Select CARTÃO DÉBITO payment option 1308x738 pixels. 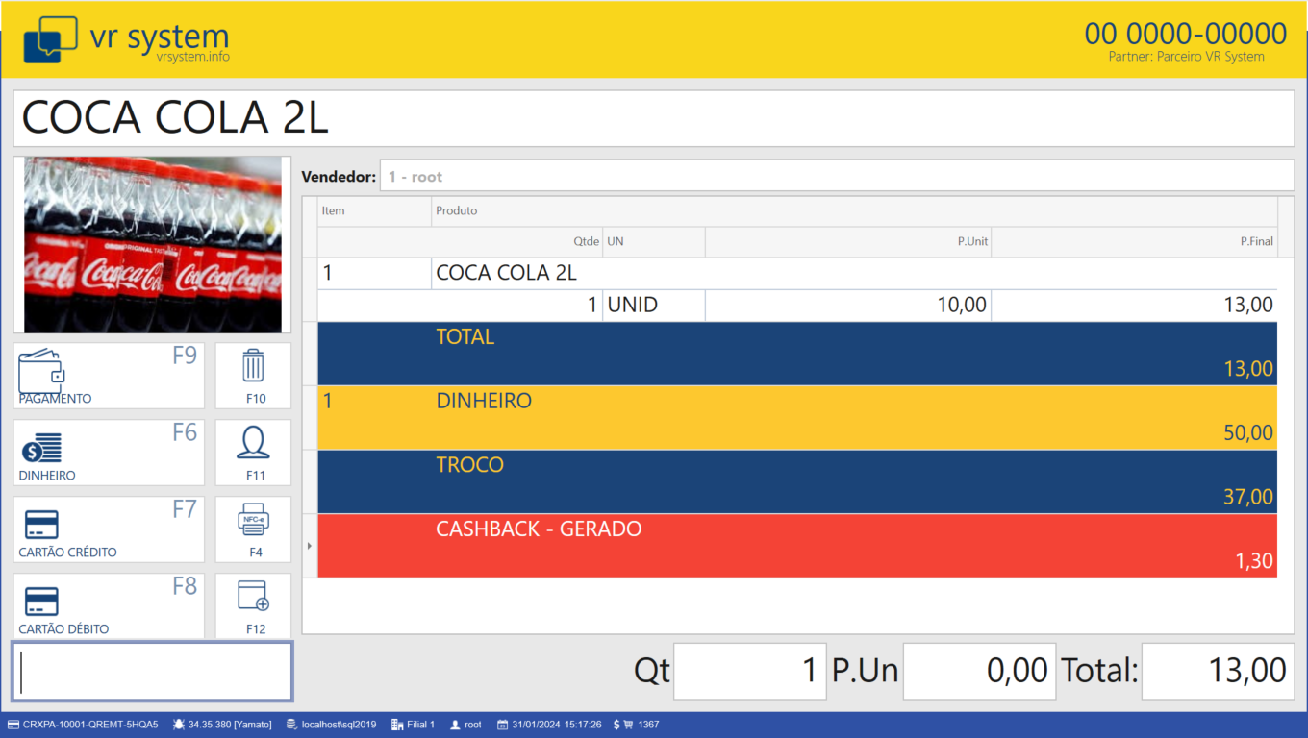pos(109,606)
